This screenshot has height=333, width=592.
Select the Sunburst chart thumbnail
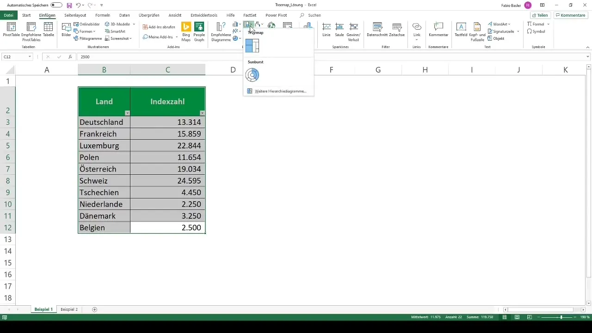(252, 74)
